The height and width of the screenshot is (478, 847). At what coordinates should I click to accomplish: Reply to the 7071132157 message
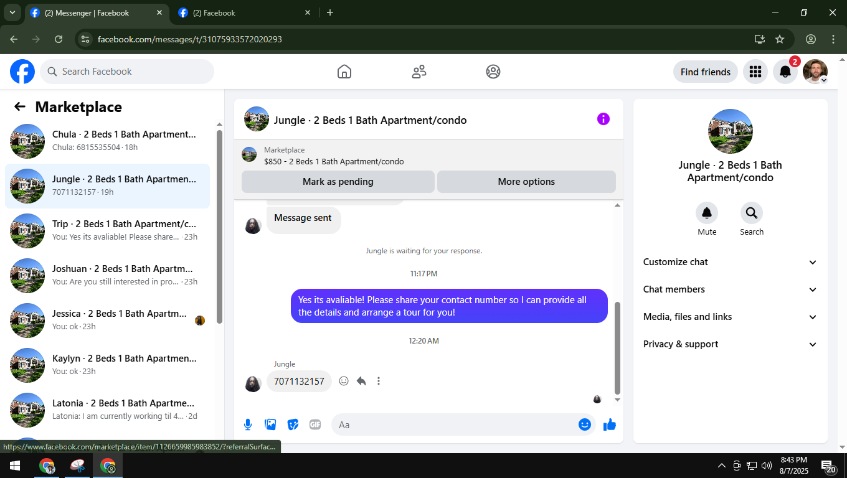pos(361,381)
